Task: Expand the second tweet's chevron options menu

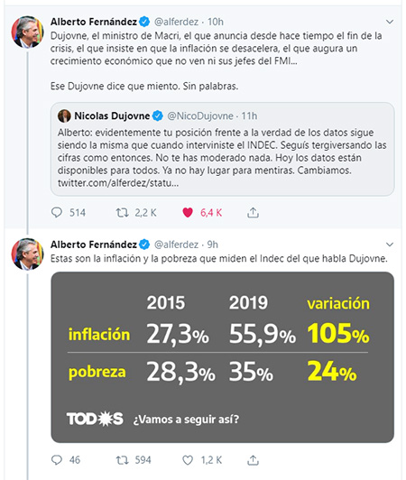Action: [x=390, y=245]
